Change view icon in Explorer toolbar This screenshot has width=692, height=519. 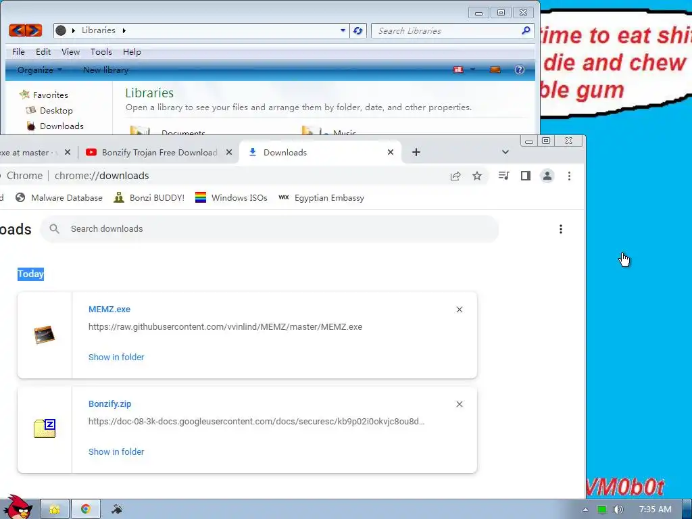(459, 70)
